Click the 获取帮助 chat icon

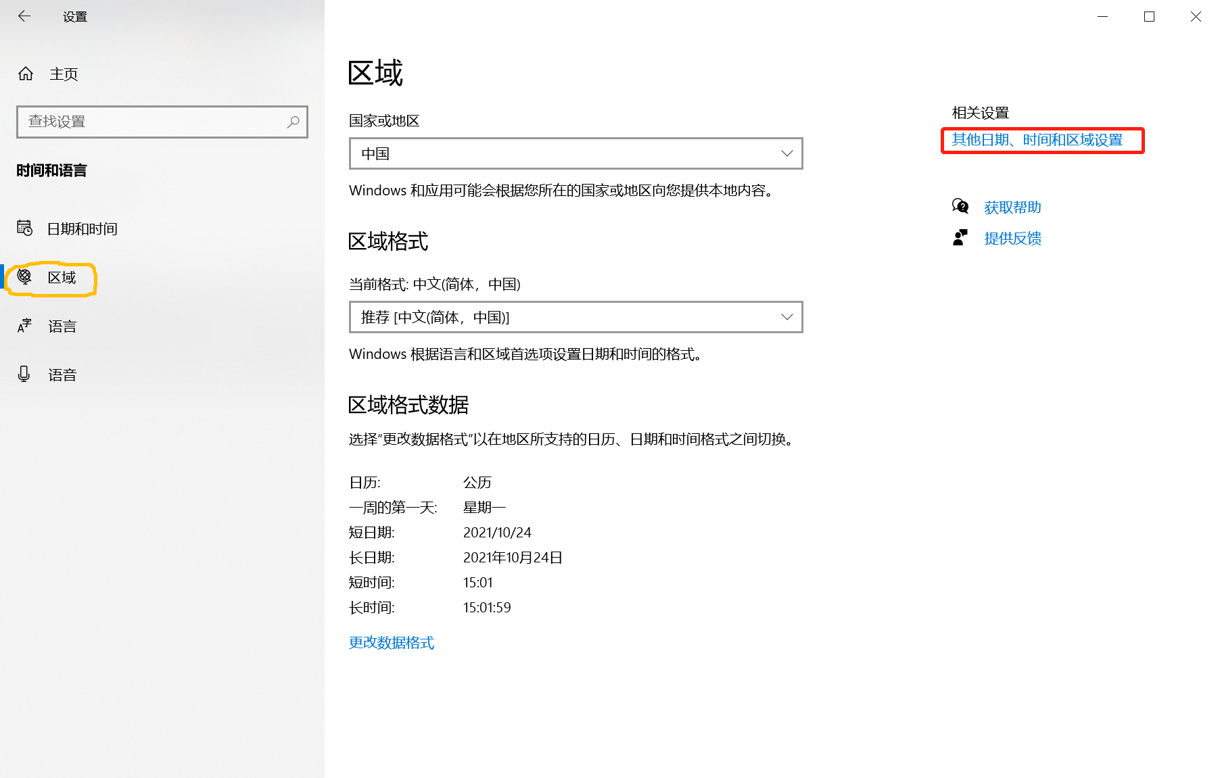[x=960, y=206]
